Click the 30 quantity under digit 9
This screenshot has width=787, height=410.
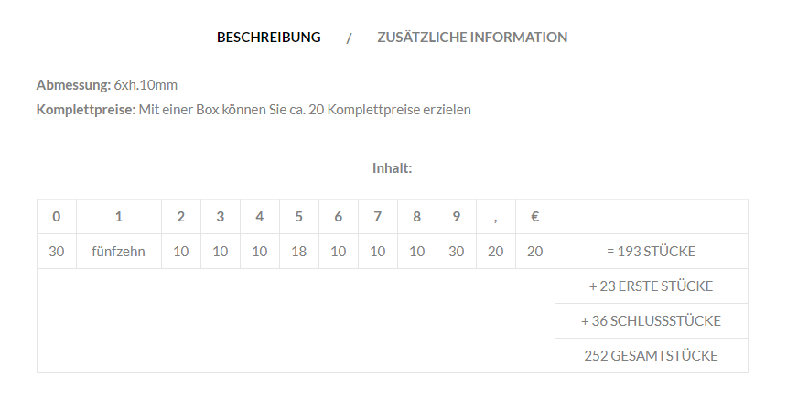(457, 252)
